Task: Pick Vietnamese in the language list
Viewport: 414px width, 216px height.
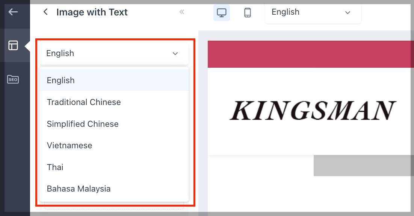Action: [114, 145]
